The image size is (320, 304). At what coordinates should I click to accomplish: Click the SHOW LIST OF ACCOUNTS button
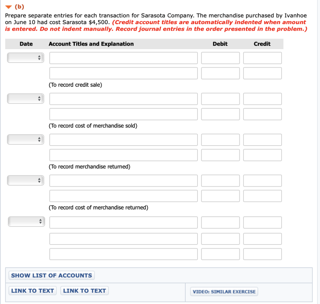[52, 275]
